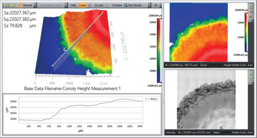Click the Zoom mode label in height map status bar
The height and width of the screenshot is (138, 257).
(203, 65)
